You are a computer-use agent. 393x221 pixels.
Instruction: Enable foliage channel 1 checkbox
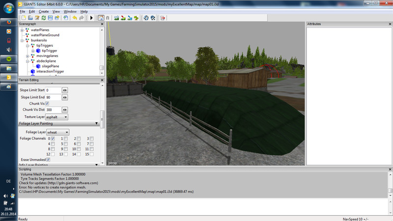[66, 138]
